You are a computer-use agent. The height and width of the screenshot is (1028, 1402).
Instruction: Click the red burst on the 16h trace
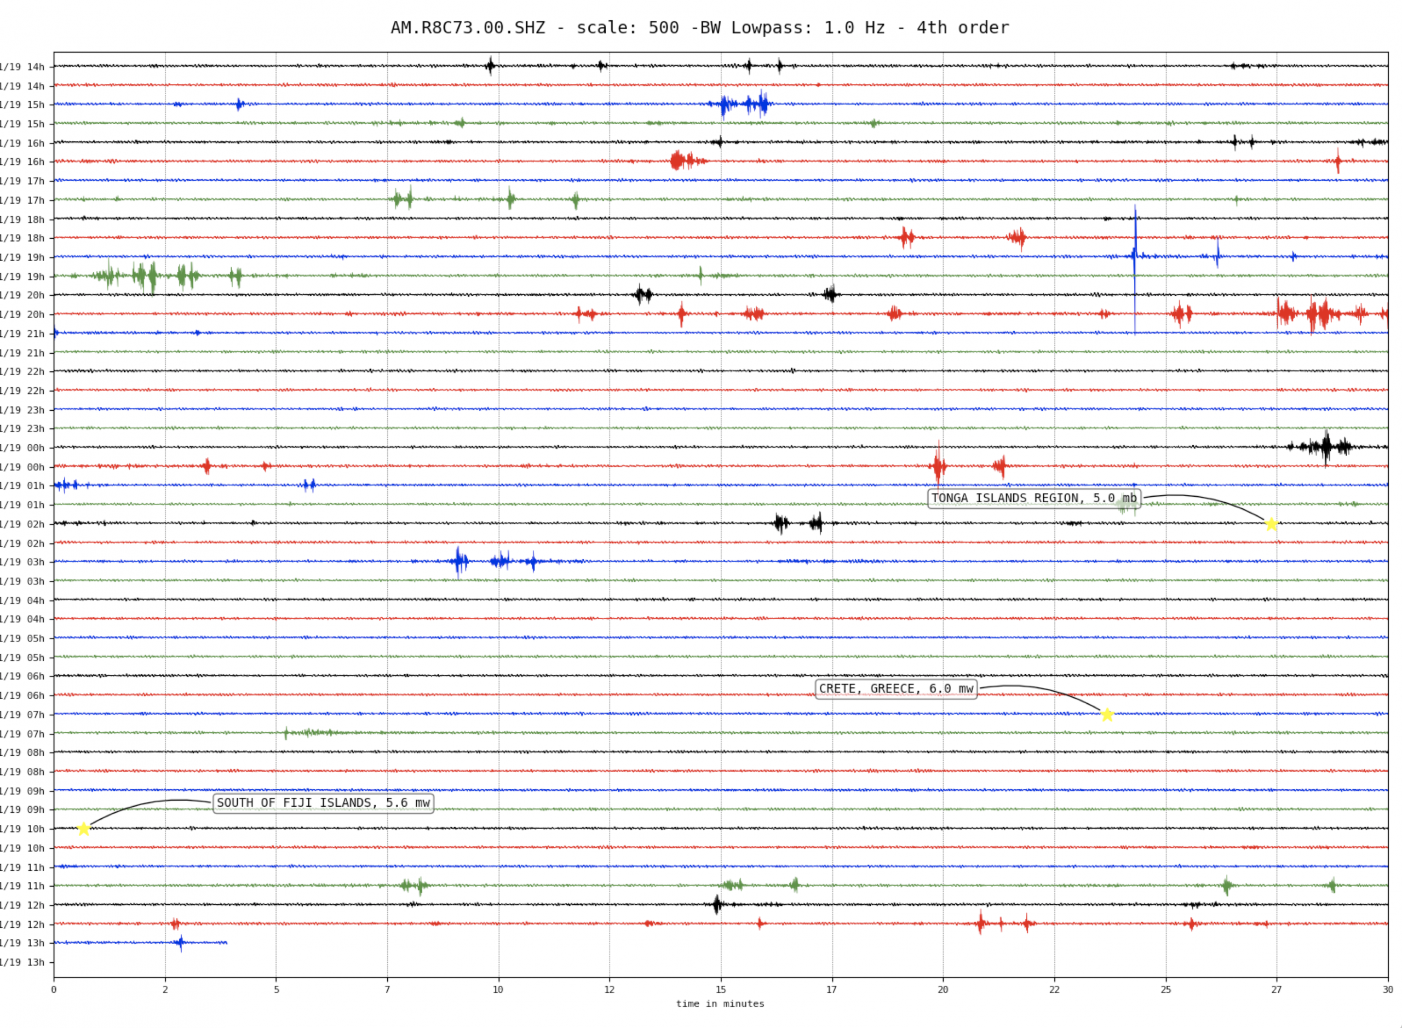tap(687, 160)
